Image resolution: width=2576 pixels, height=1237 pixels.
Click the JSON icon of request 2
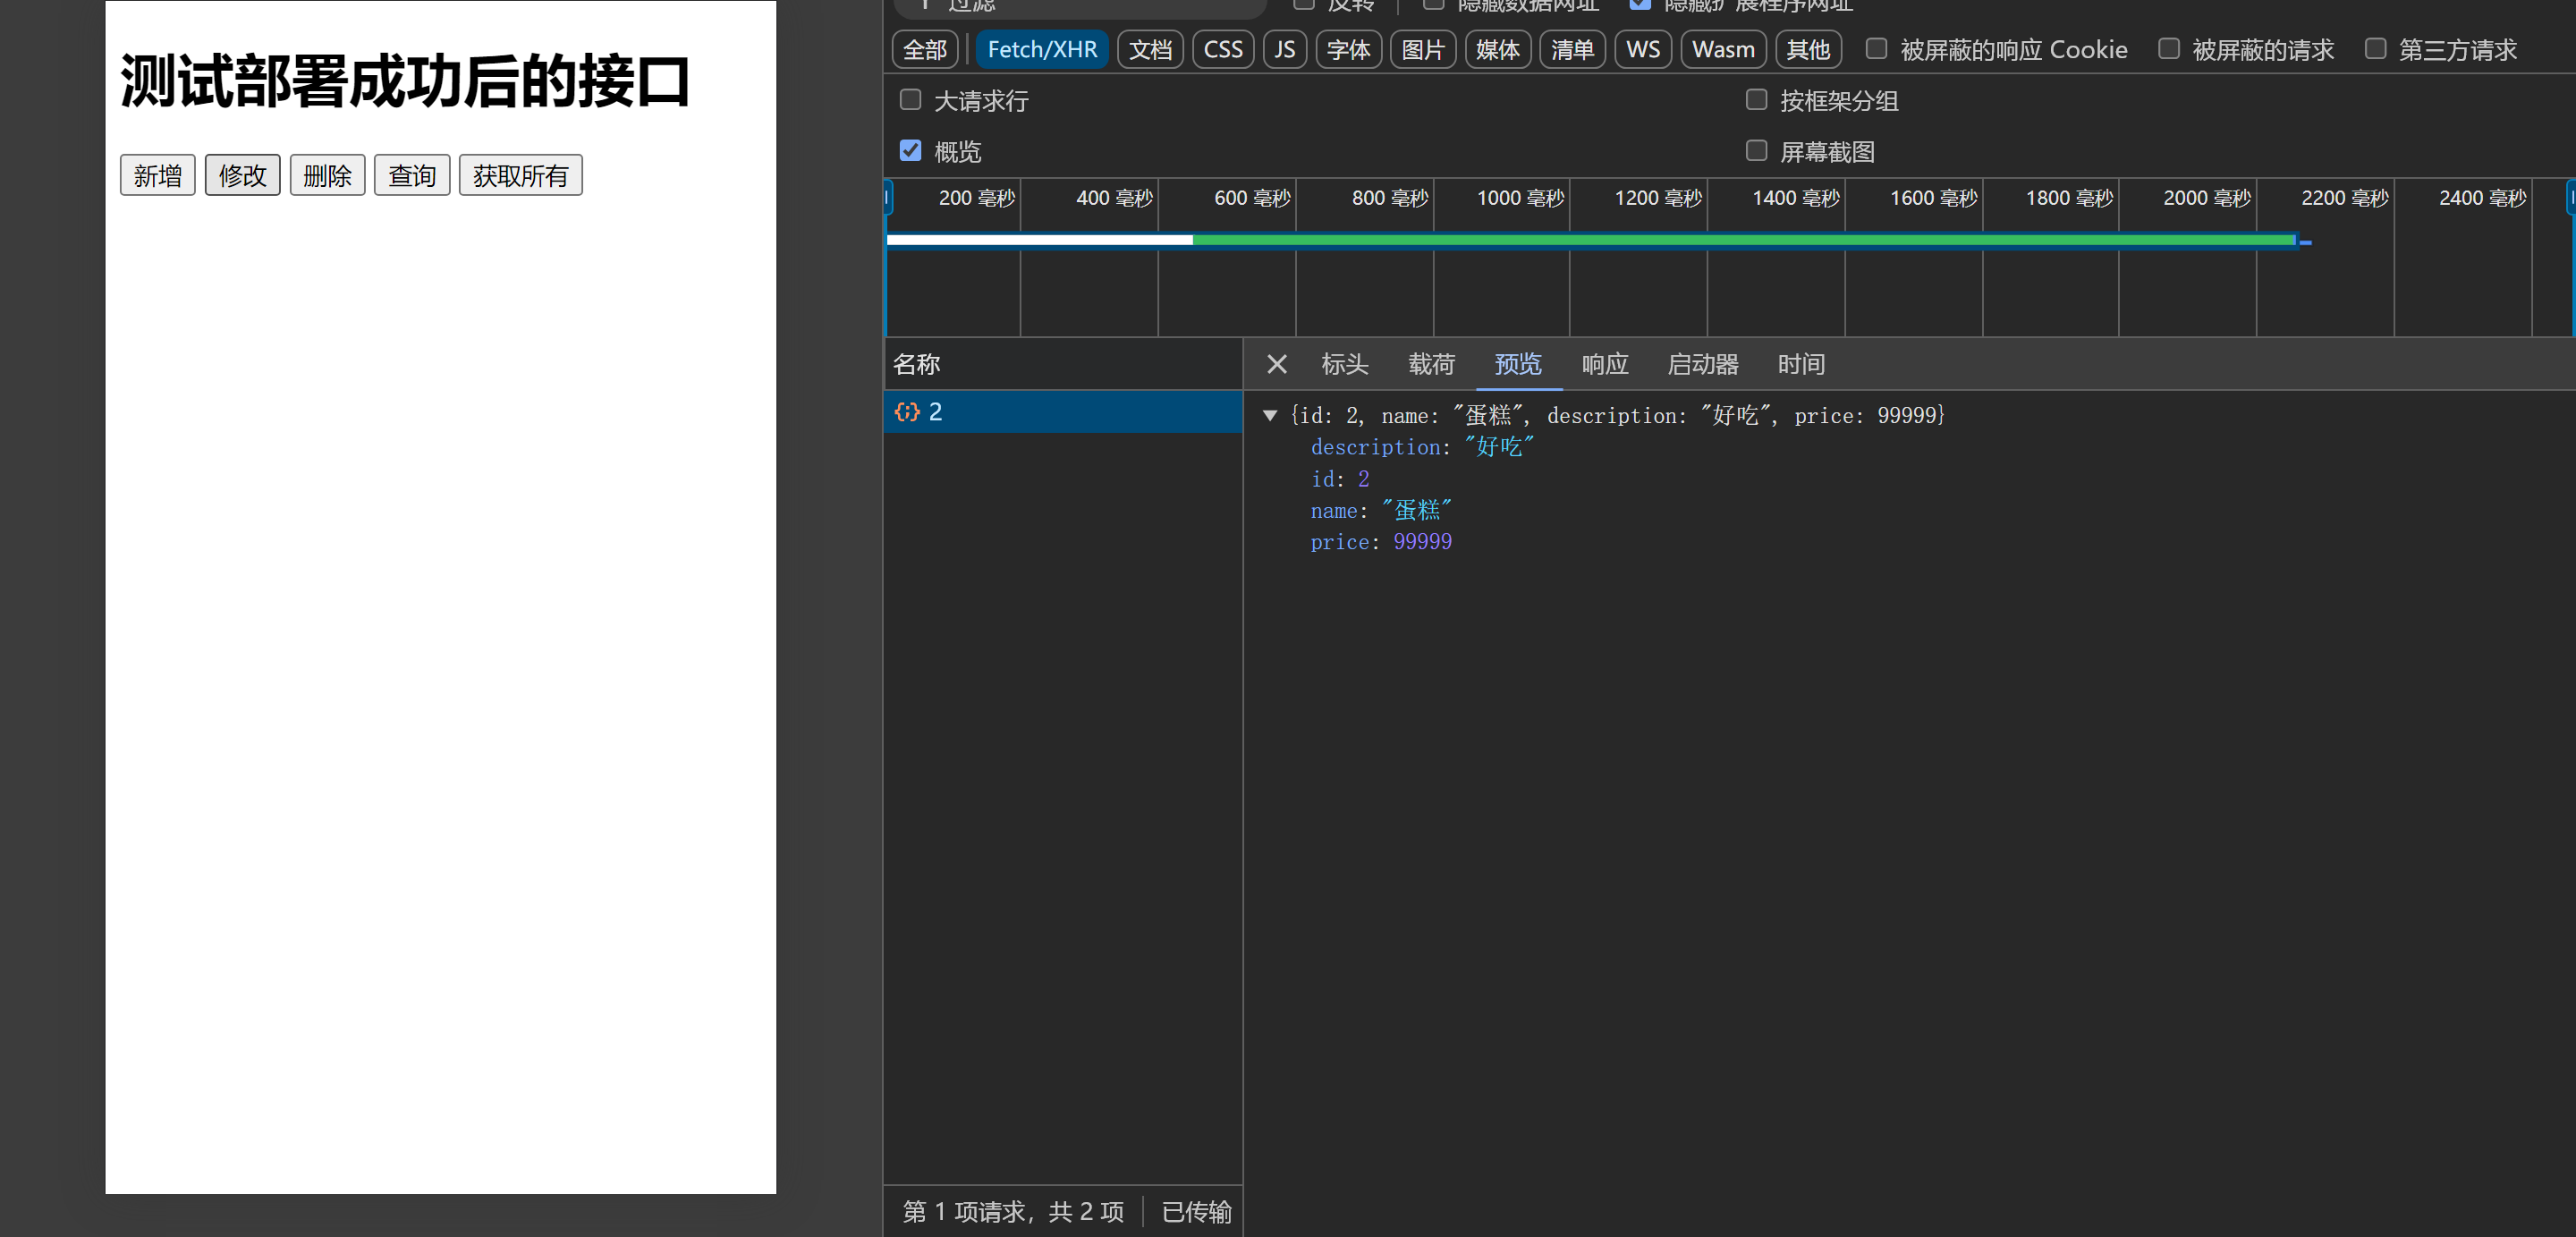tap(906, 412)
